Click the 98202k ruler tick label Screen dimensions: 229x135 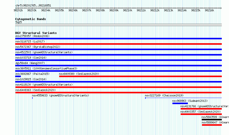[19, 10]
